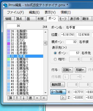Add a new bone with + button

tap(37, 98)
